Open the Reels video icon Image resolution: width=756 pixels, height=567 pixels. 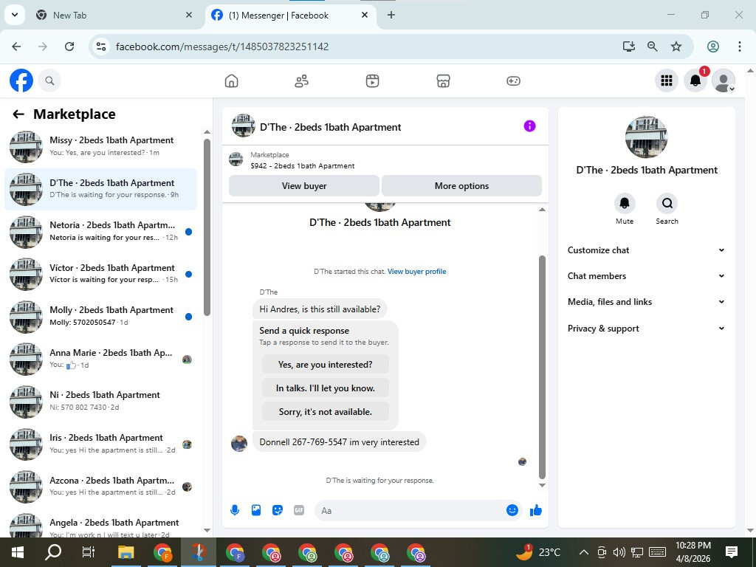(372, 80)
